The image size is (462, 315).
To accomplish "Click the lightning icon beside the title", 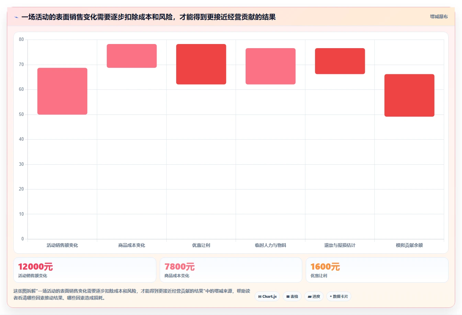I will pyautogui.click(x=16, y=17).
